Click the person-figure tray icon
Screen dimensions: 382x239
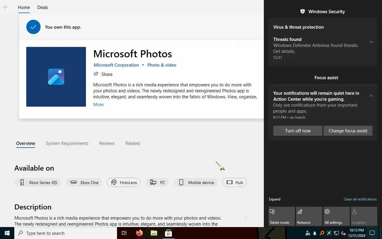click(x=308, y=233)
